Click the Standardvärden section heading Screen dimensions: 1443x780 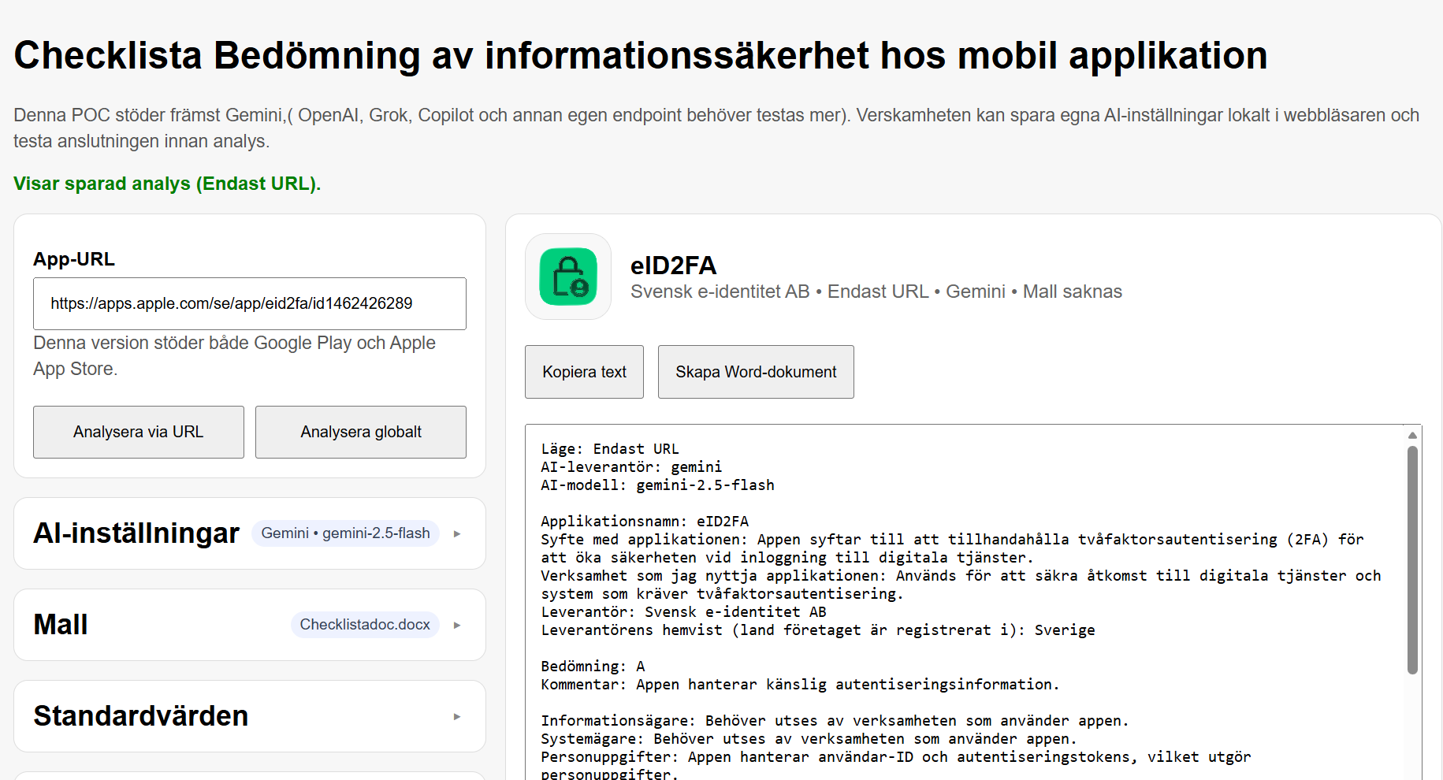(x=140, y=716)
